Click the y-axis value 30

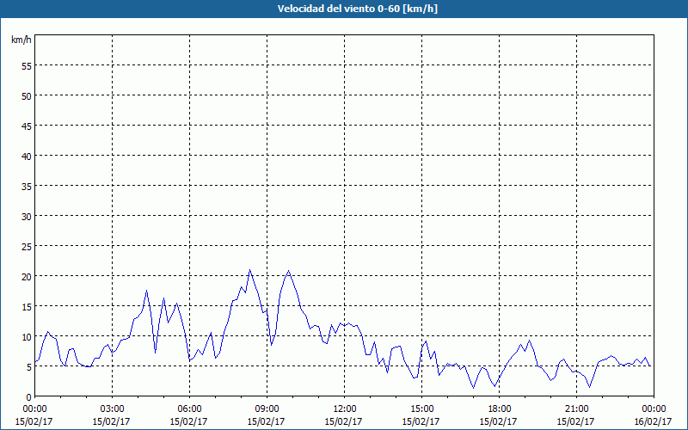click(x=27, y=217)
